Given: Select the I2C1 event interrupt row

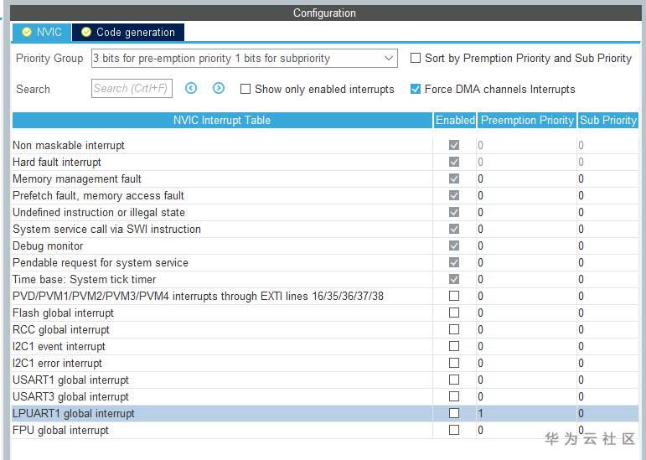Looking at the screenshot, I should (325, 346).
